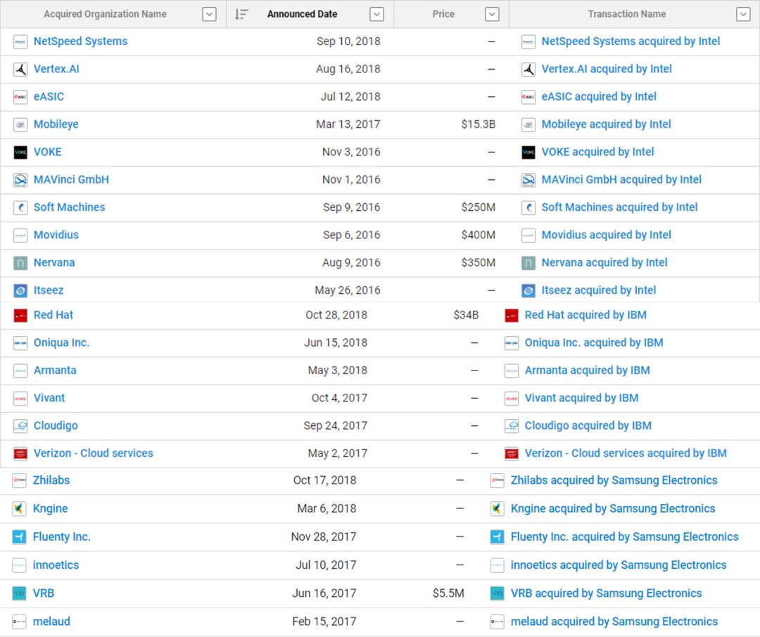Select the $400M price cell

479,235
